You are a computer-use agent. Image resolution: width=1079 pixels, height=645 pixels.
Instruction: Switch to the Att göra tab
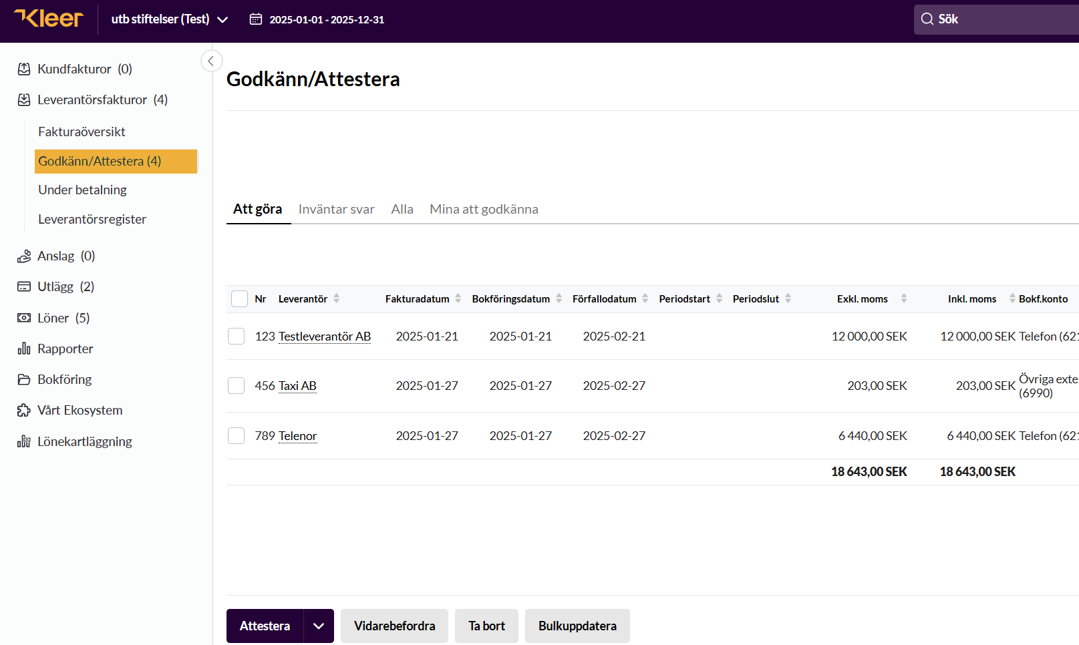pyautogui.click(x=258, y=209)
